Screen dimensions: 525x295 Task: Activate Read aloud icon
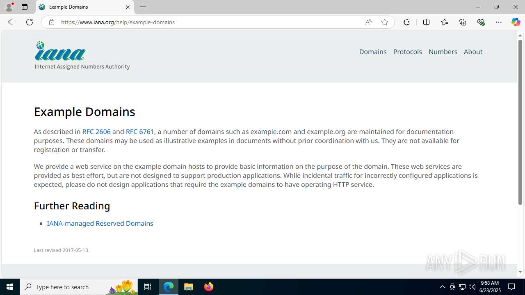point(368,22)
